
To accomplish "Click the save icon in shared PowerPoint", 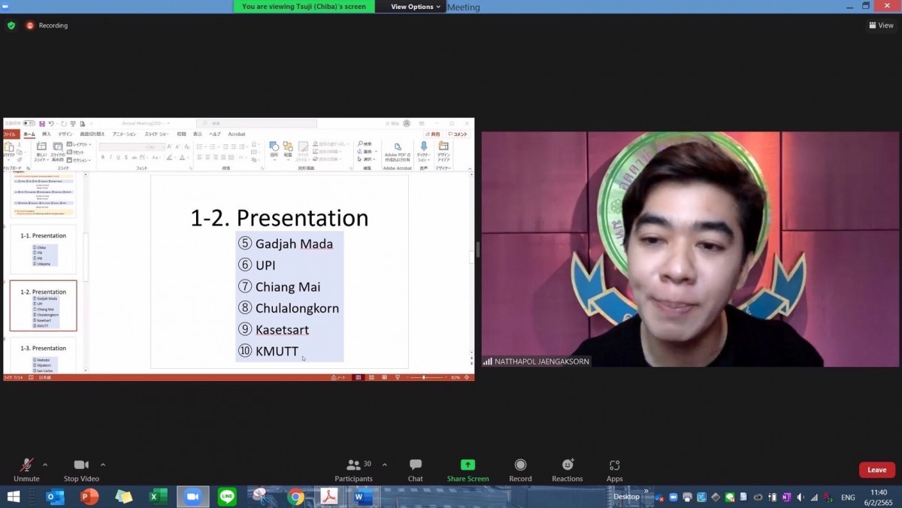I will pos(43,123).
